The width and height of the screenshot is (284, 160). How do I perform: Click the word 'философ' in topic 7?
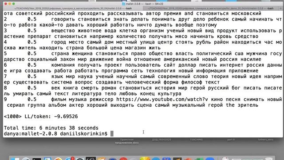[192, 82]
